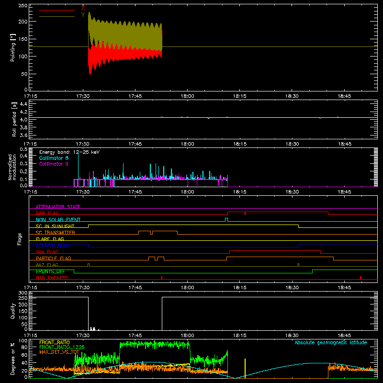Click the A4Z_FLAG label
The height and width of the screenshot is (383, 383).
point(47,265)
